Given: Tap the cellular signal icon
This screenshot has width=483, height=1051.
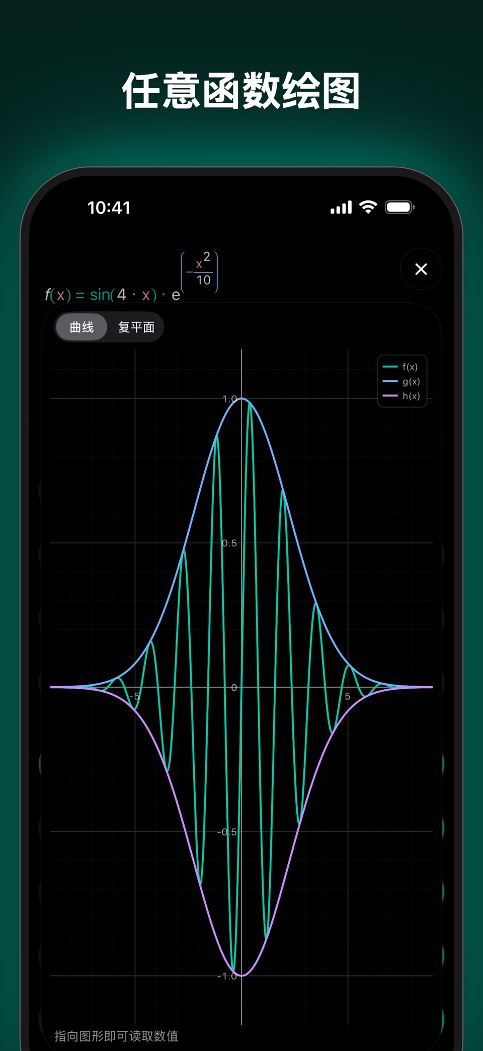Looking at the screenshot, I should pyautogui.click(x=341, y=207).
